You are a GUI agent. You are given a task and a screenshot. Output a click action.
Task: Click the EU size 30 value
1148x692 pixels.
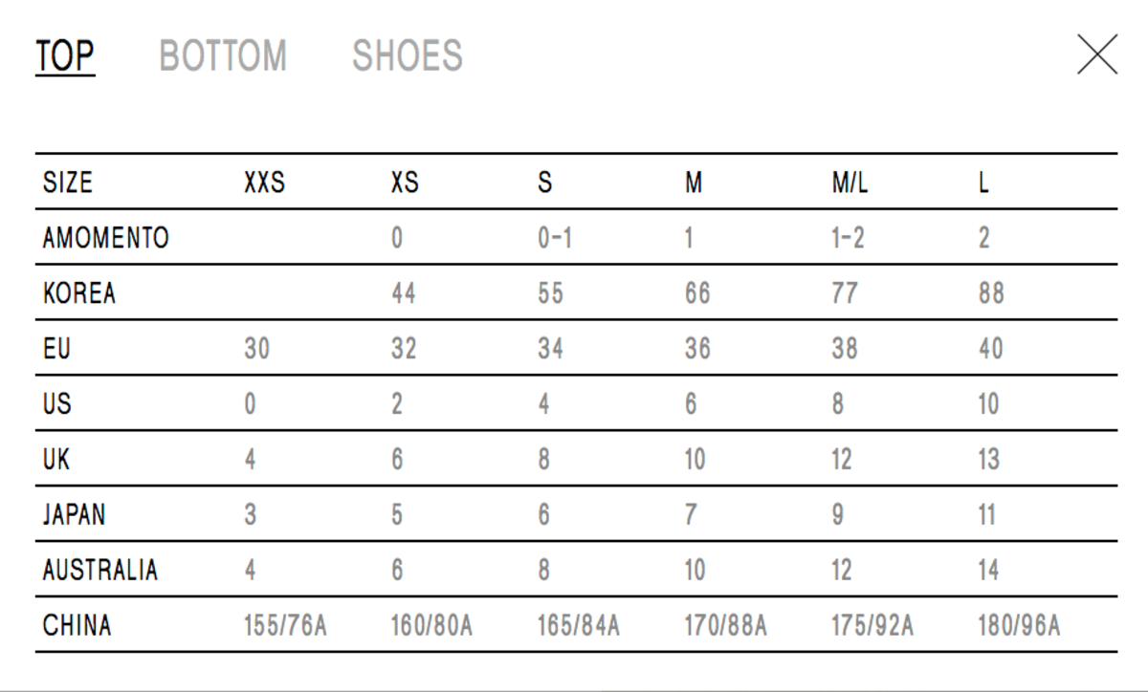(x=256, y=349)
